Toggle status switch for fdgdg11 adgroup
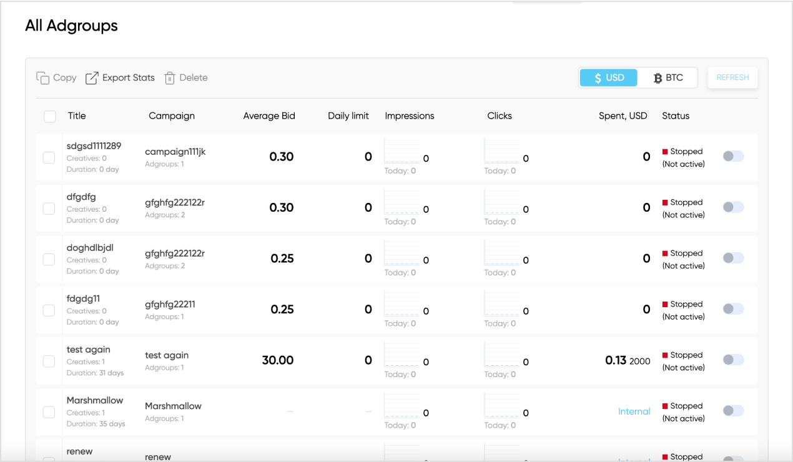 (x=733, y=309)
